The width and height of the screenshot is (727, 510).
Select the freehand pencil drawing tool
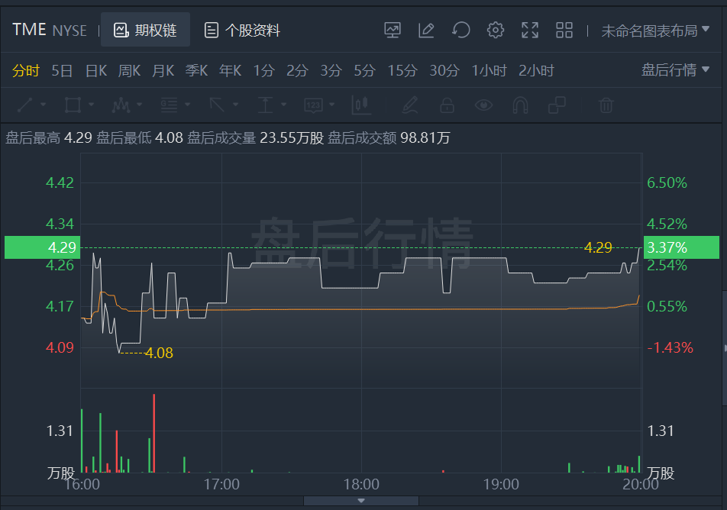tap(410, 105)
